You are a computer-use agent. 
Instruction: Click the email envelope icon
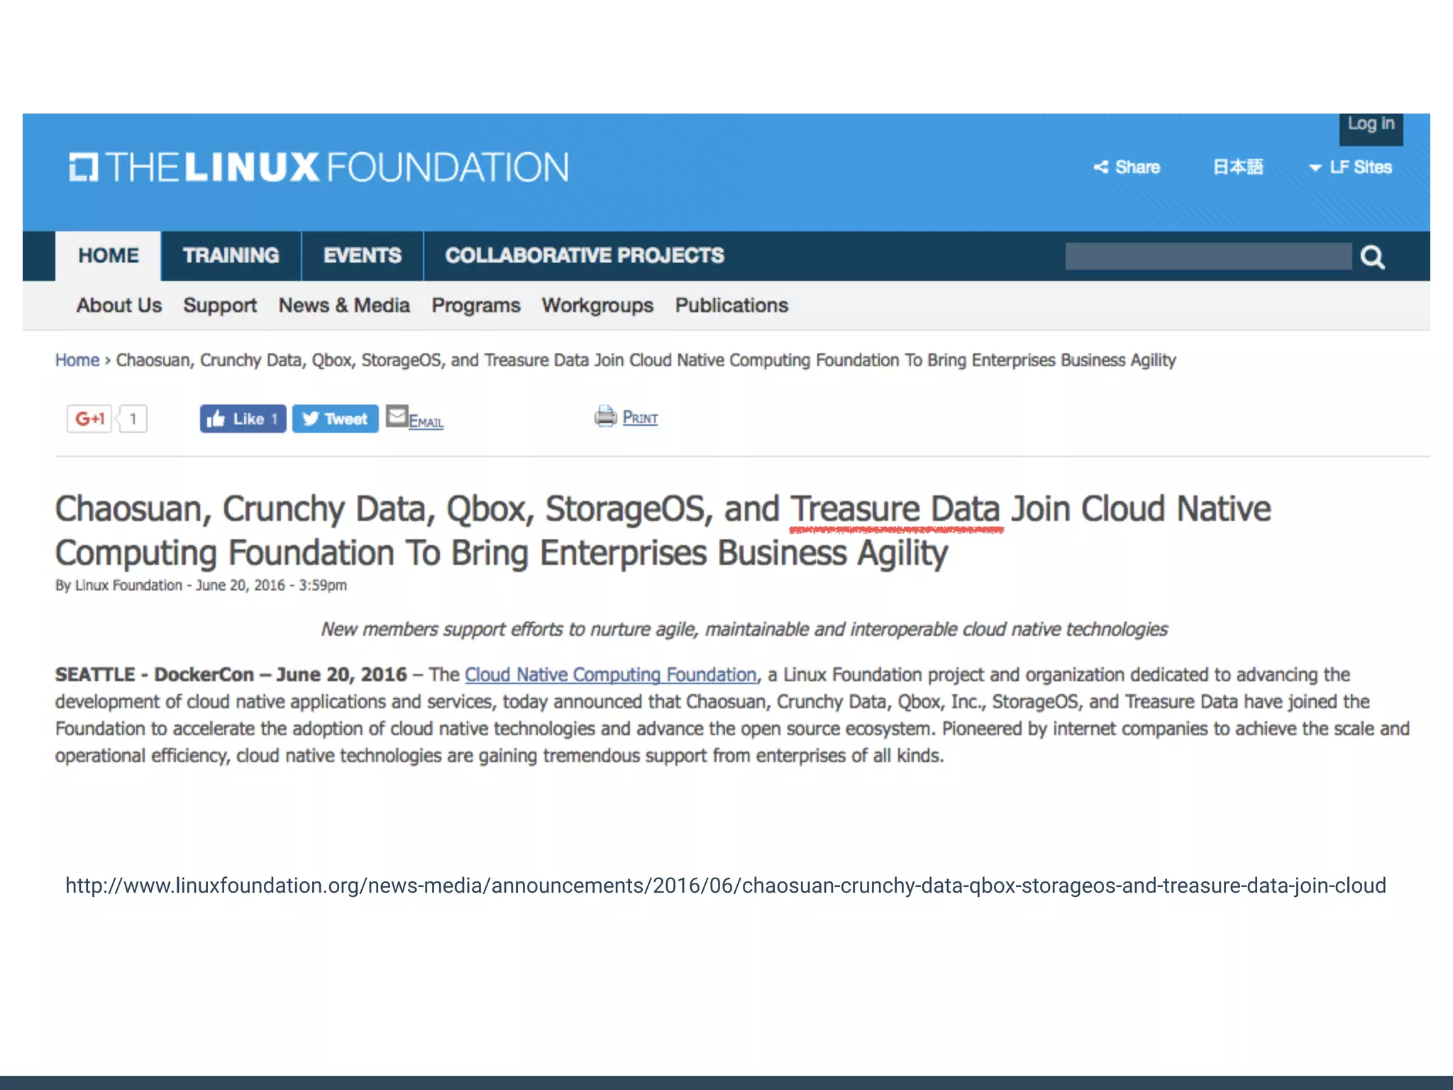point(397,417)
